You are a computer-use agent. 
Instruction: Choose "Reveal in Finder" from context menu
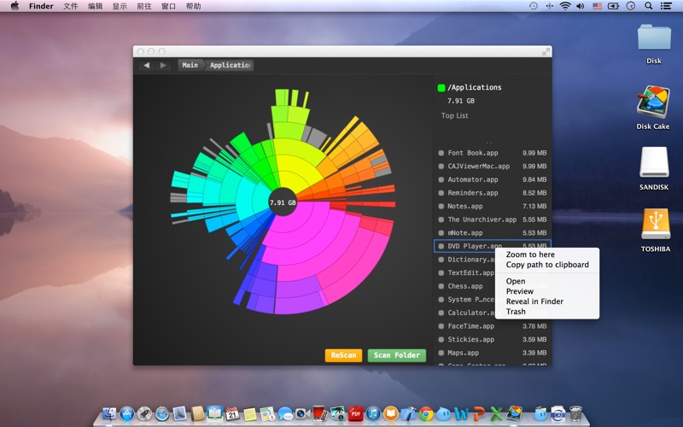(534, 301)
